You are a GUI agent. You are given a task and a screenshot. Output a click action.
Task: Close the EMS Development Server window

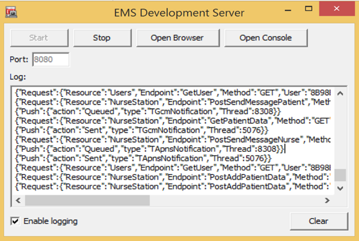pyautogui.click(x=337, y=9)
